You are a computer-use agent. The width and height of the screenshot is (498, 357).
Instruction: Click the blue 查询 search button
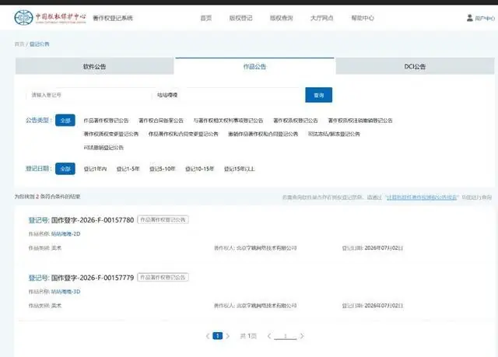(x=318, y=95)
